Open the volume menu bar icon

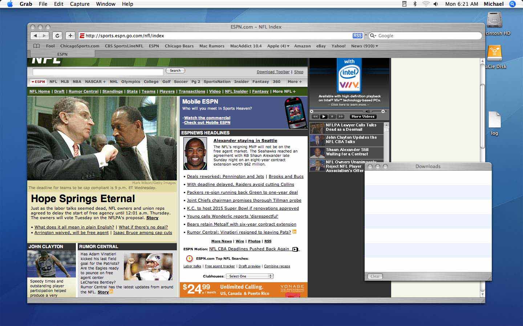coord(436,4)
